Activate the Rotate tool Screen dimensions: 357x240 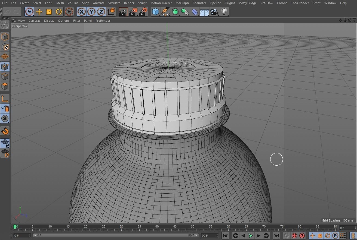[59, 12]
